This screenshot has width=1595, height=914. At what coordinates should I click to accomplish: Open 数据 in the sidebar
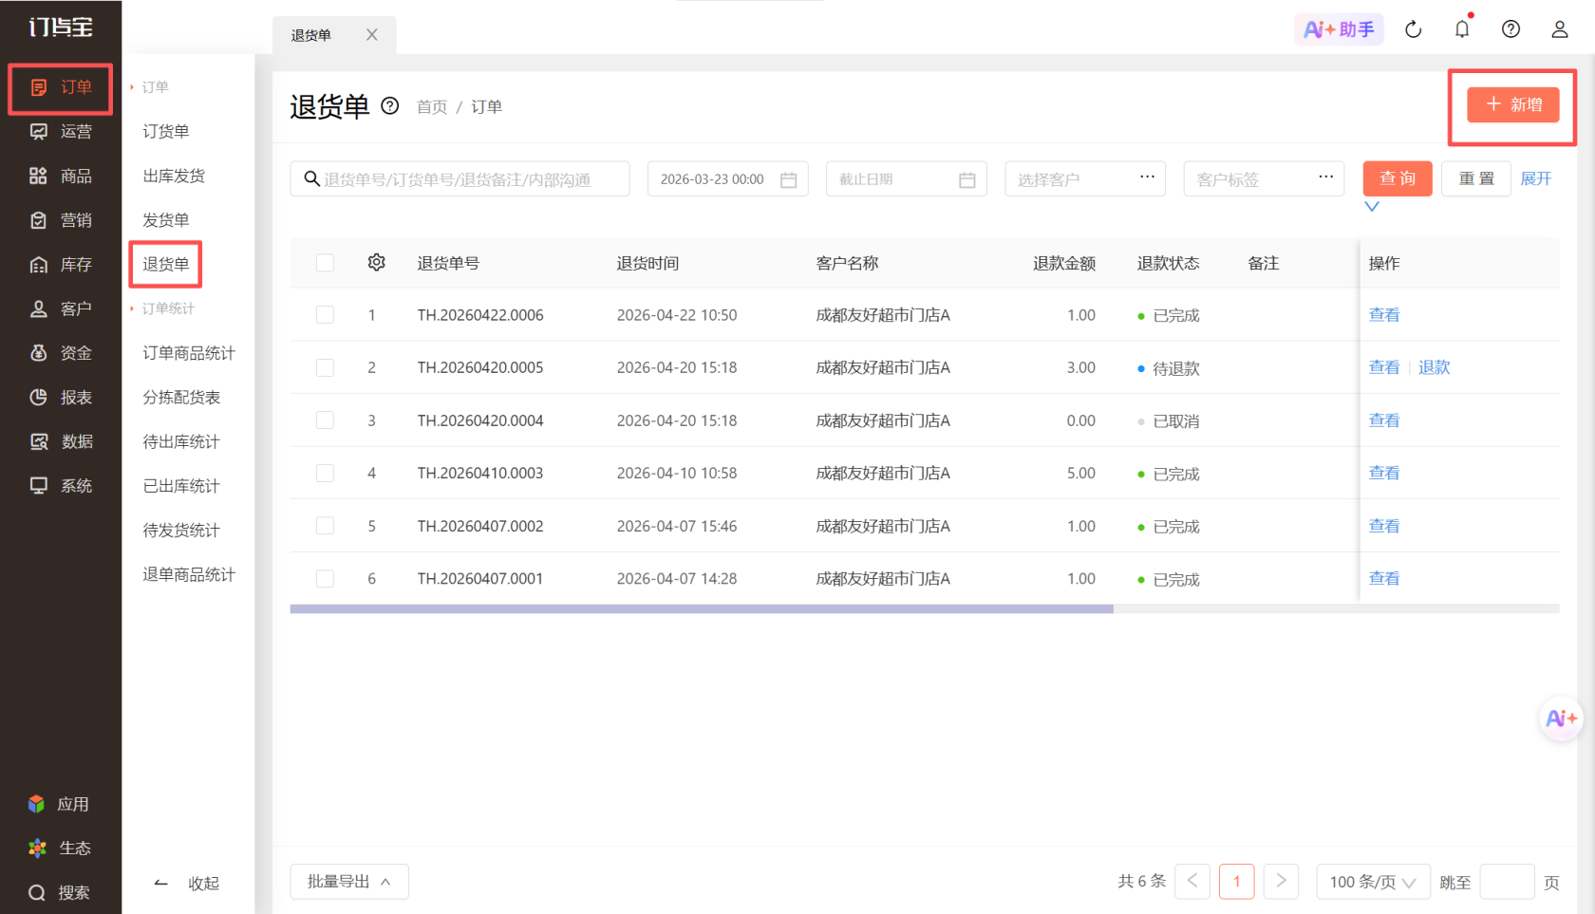click(62, 441)
